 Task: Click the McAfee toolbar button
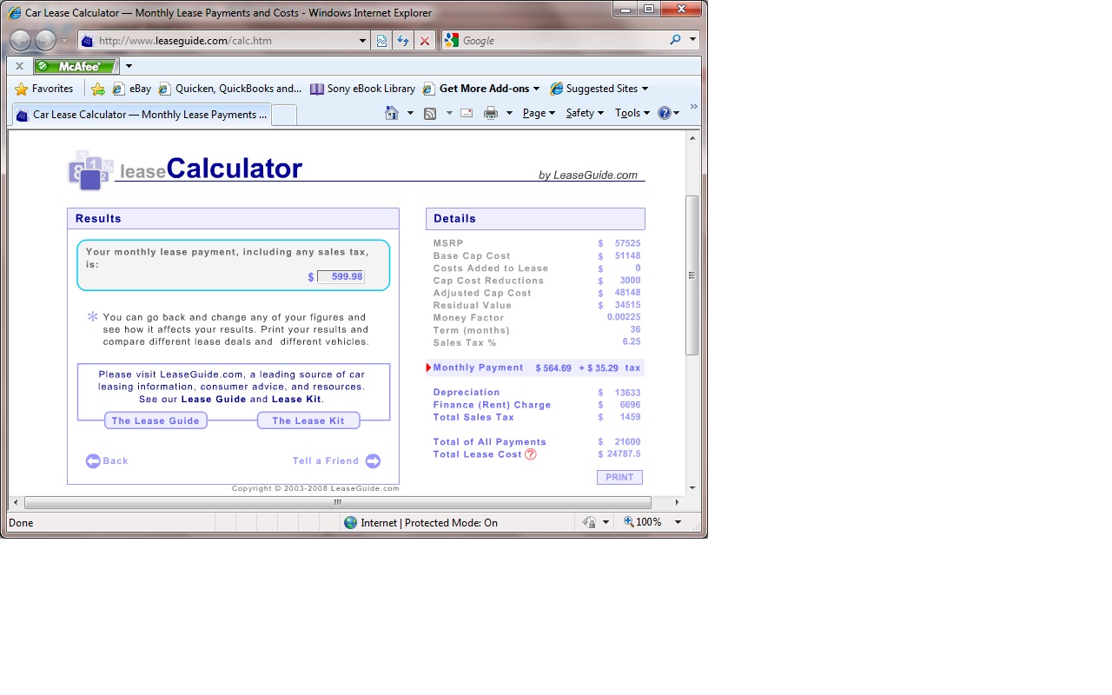(76, 66)
